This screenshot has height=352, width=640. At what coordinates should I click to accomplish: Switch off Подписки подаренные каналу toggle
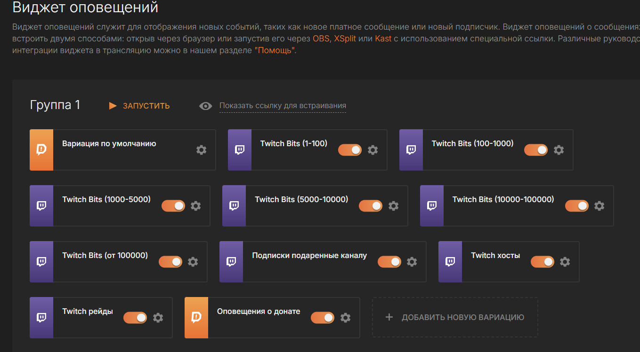(389, 262)
